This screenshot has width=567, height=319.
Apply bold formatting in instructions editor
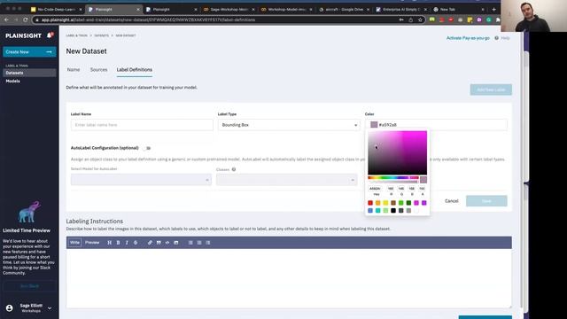point(118,243)
